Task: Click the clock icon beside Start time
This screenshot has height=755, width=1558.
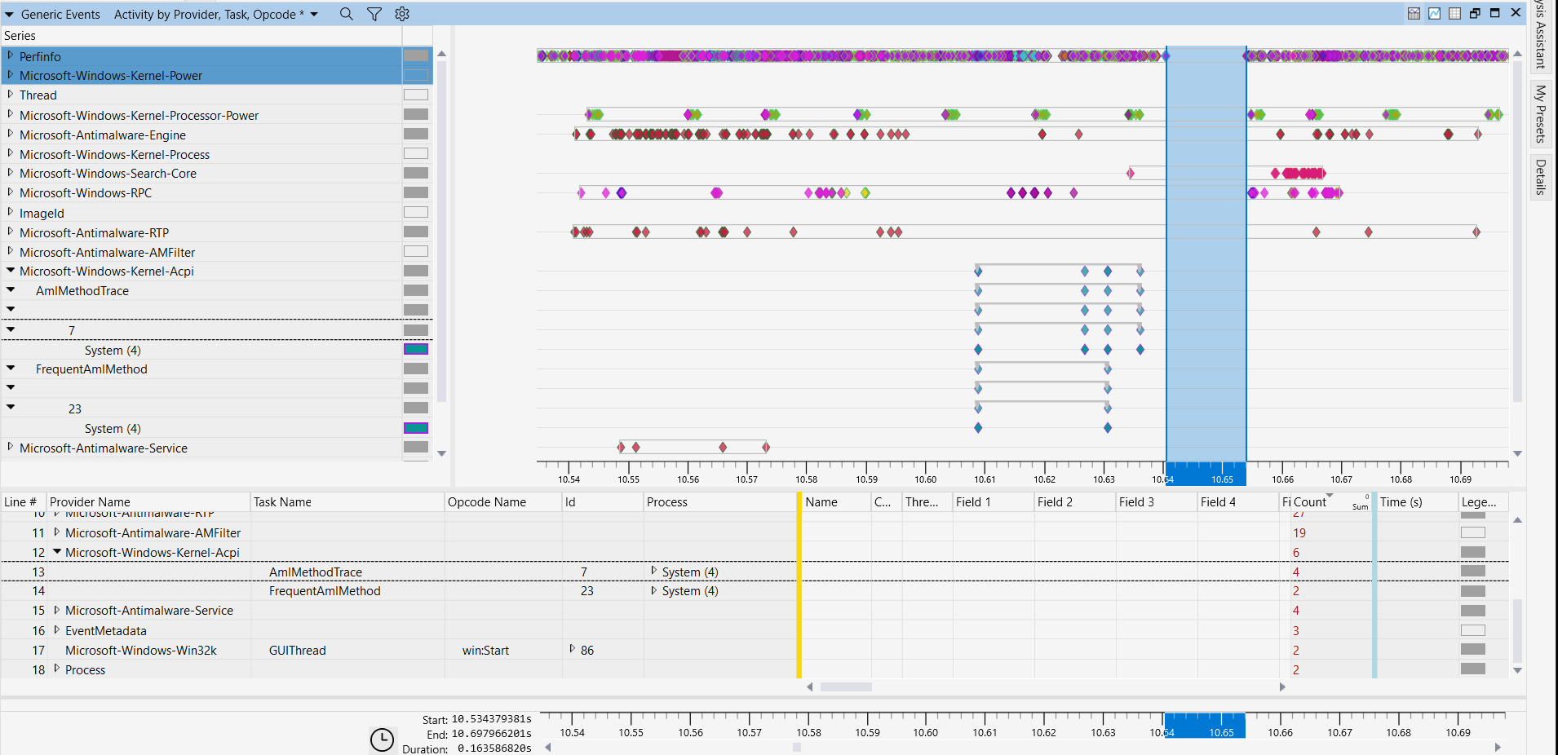Action: [x=382, y=740]
